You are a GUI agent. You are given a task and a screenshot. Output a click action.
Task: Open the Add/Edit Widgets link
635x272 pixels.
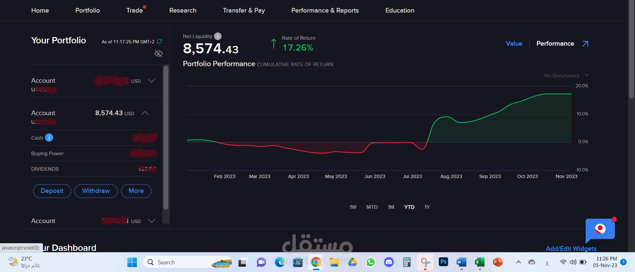coord(571,249)
